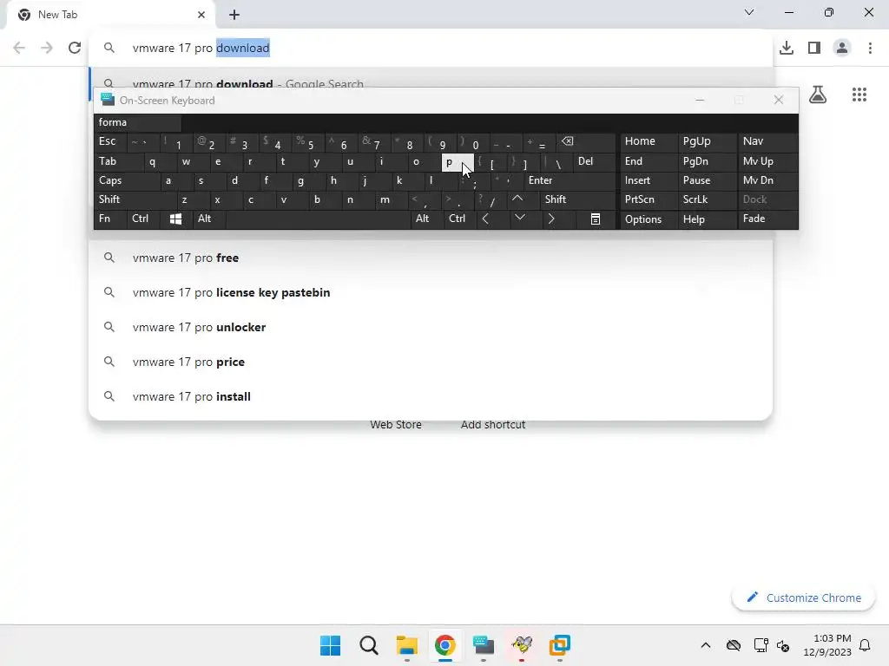The image size is (889, 666).
Task: Select suggestion 'vmware 17 pro install'
Action: [x=431, y=396]
